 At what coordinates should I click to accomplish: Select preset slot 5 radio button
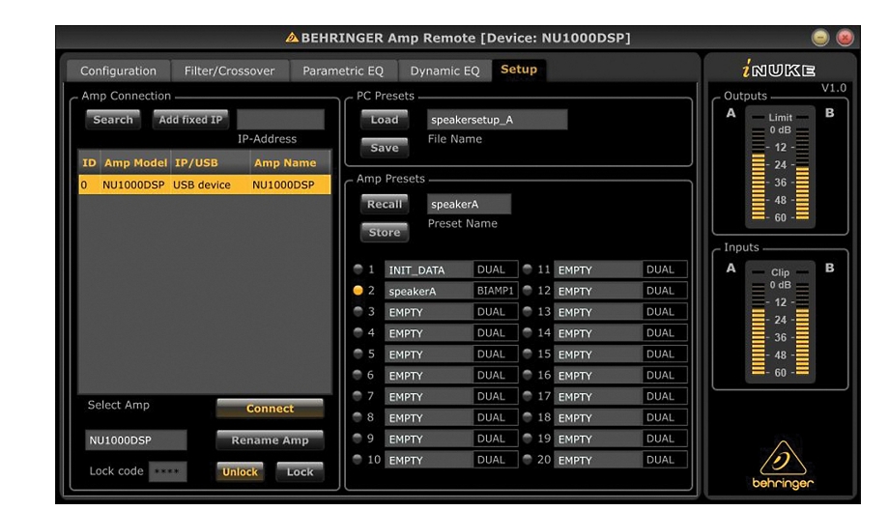click(x=358, y=354)
